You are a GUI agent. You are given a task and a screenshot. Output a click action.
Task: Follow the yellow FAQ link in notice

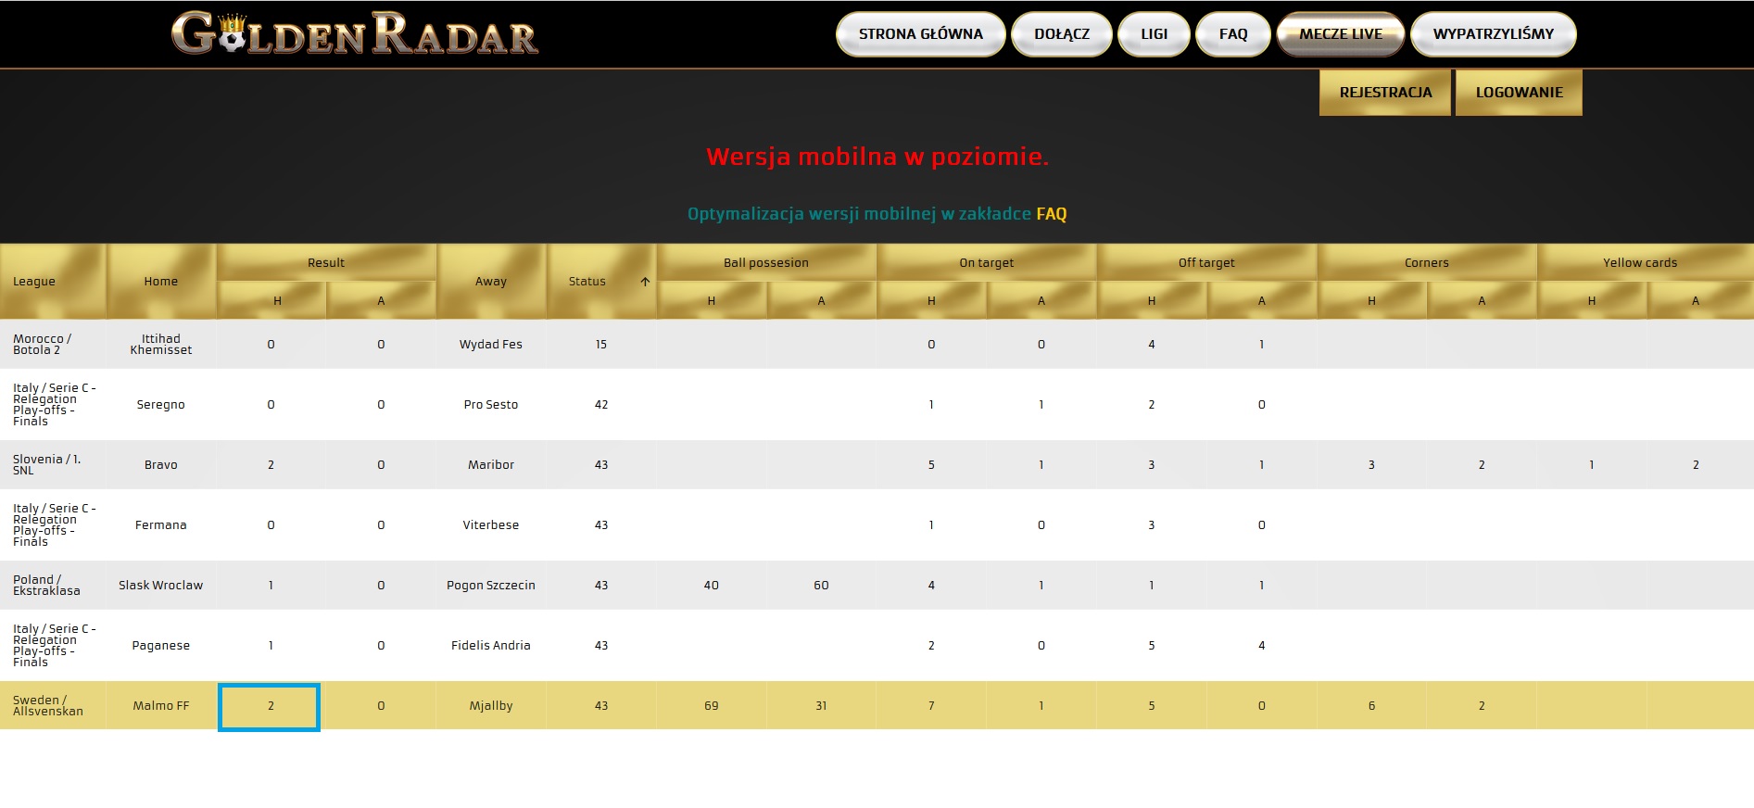1052,214
